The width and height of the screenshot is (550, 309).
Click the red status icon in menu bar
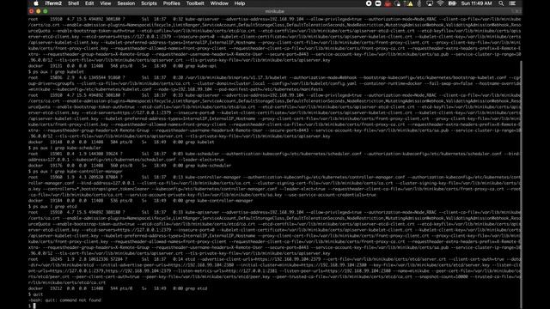[x=388, y=3]
